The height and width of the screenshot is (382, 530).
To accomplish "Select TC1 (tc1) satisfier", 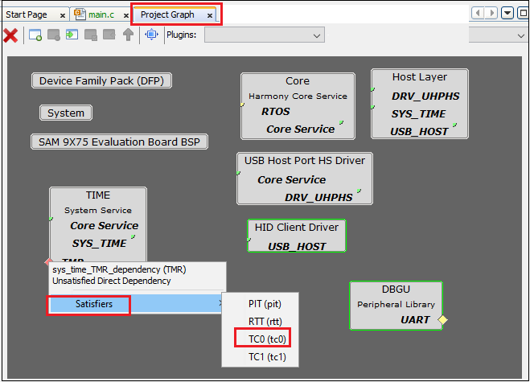I will click(x=262, y=356).
